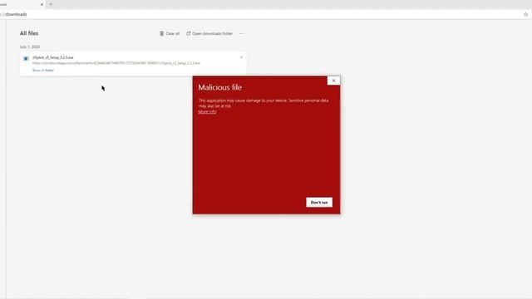This screenshot has height=299, width=532.
Task: Close the Malicious file dialog
Action: click(333, 81)
